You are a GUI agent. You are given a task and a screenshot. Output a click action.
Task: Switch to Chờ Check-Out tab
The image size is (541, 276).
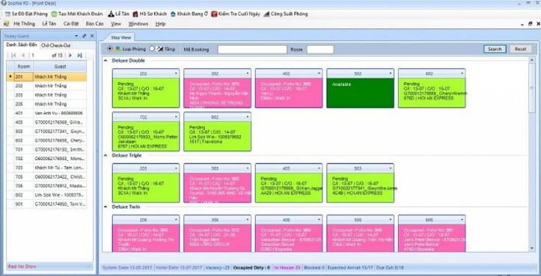(x=55, y=46)
